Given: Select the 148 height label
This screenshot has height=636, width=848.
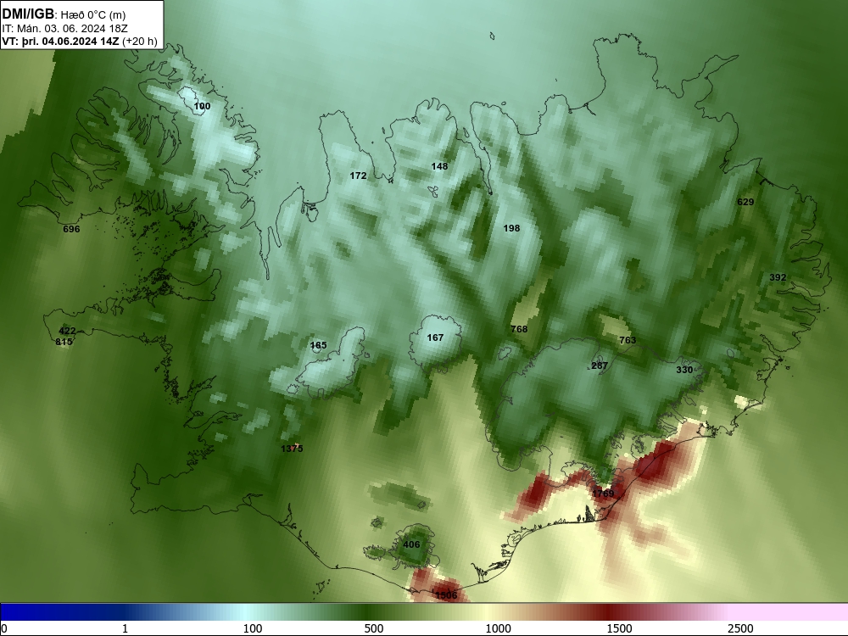Looking at the screenshot, I should (x=439, y=166).
